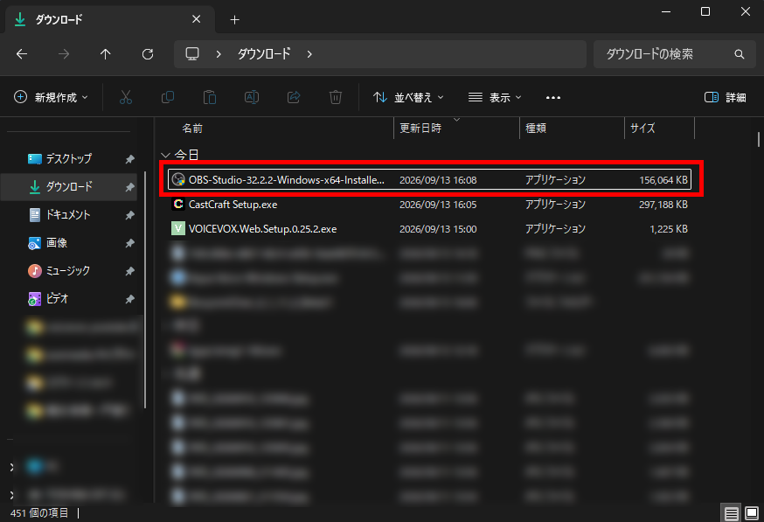Click pin icon beside ドキュメント
This screenshot has height=522, width=764.
pos(129,215)
